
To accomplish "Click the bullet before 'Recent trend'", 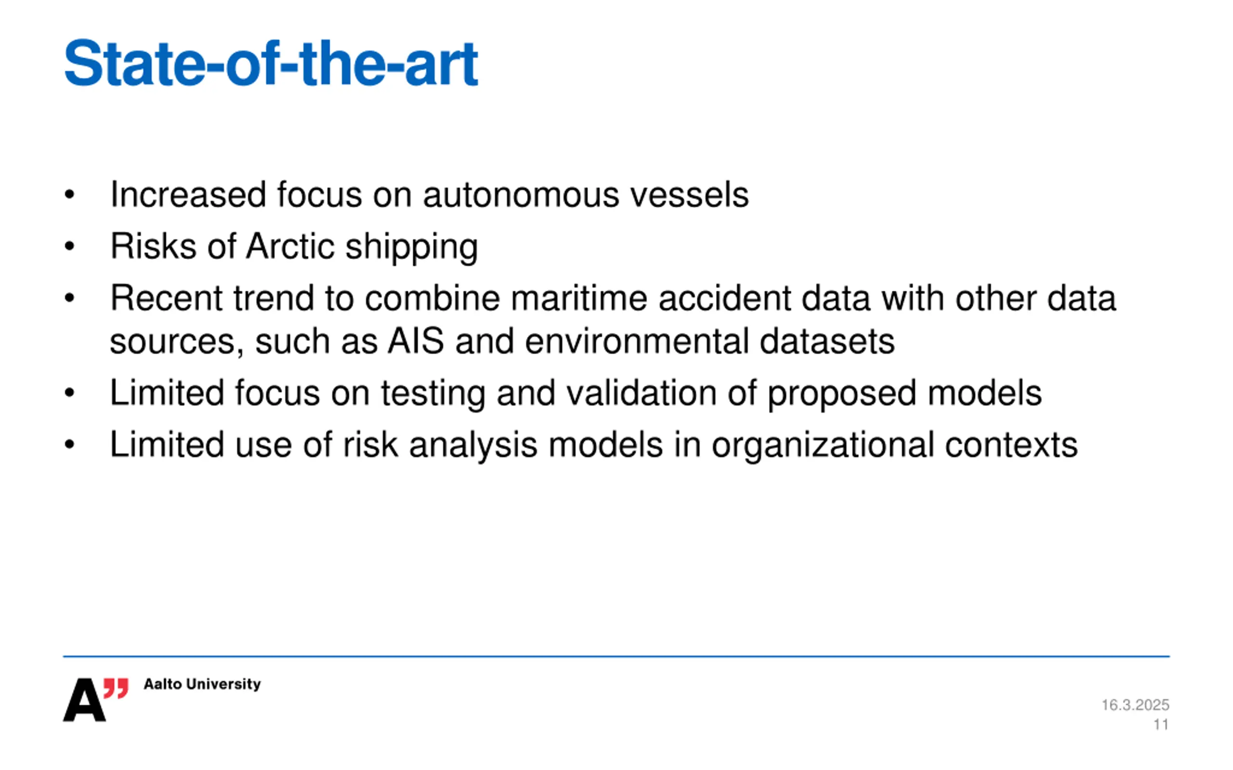I will click(70, 298).
